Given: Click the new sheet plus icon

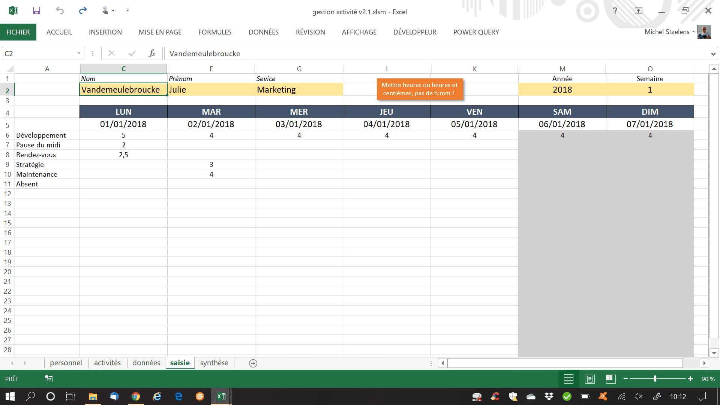Looking at the screenshot, I should [x=253, y=363].
